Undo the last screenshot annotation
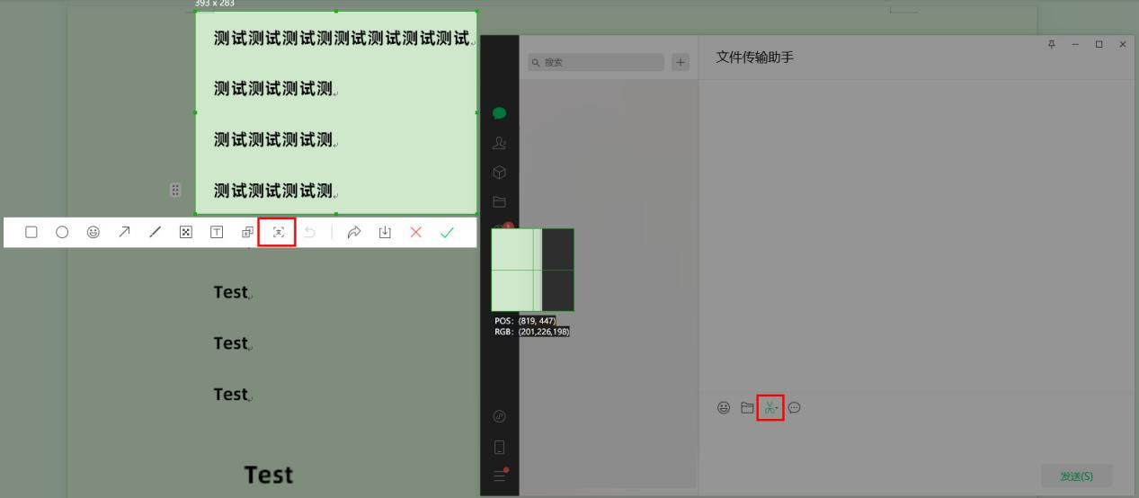 coord(309,232)
